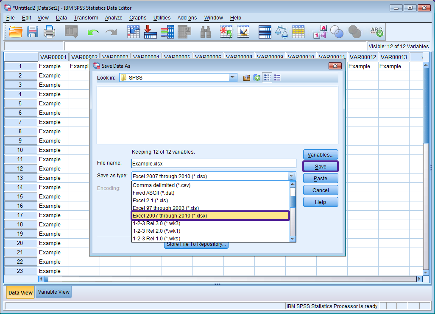Screen dimensions: 435x314
Task: Click the Insert Cases icon
Action: coord(226,32)
